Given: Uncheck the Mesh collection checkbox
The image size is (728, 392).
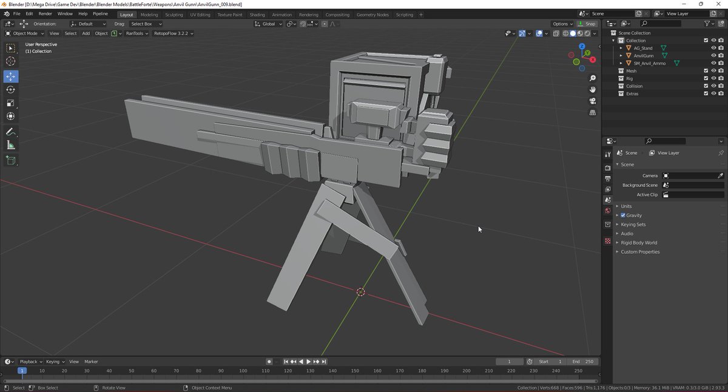Looking at the screenshot, I should [x=706, y=71].
